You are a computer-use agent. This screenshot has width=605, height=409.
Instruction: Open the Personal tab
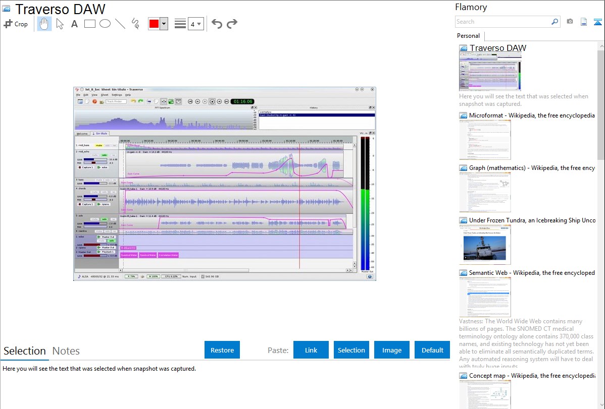click(x=468, y=36)
